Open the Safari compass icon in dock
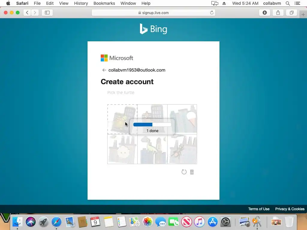 coord(56,222)
